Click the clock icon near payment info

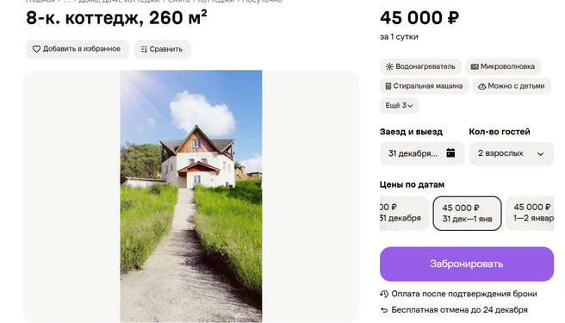click(x=384, y=295)
